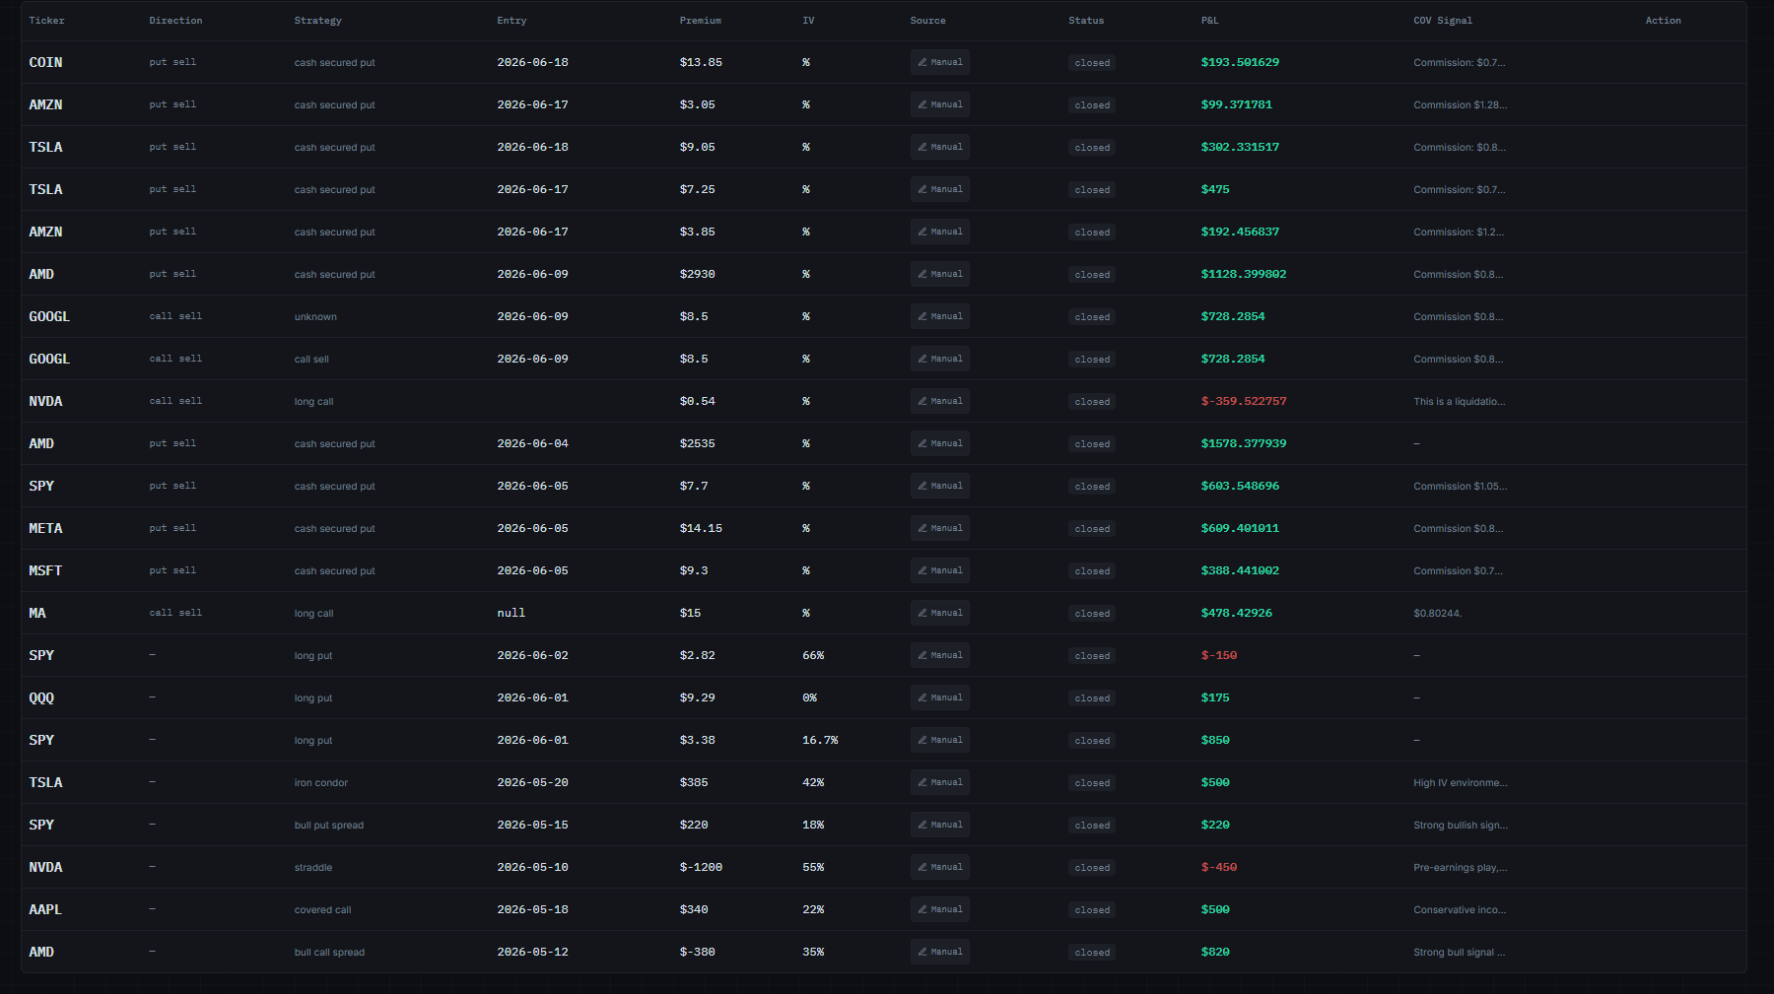Image resolution: width=1774 pixels, height=994 pixels.
Task: Click the P&L value $302.331517
Action: 1240,147
